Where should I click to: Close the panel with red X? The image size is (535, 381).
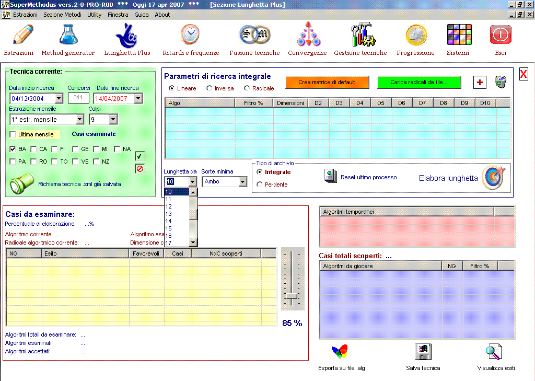pyautogui.click(x=524, y=74)
